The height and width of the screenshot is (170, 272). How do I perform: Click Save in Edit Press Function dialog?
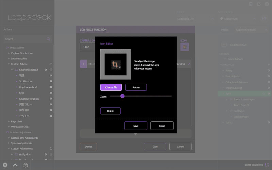coord(155,147)
